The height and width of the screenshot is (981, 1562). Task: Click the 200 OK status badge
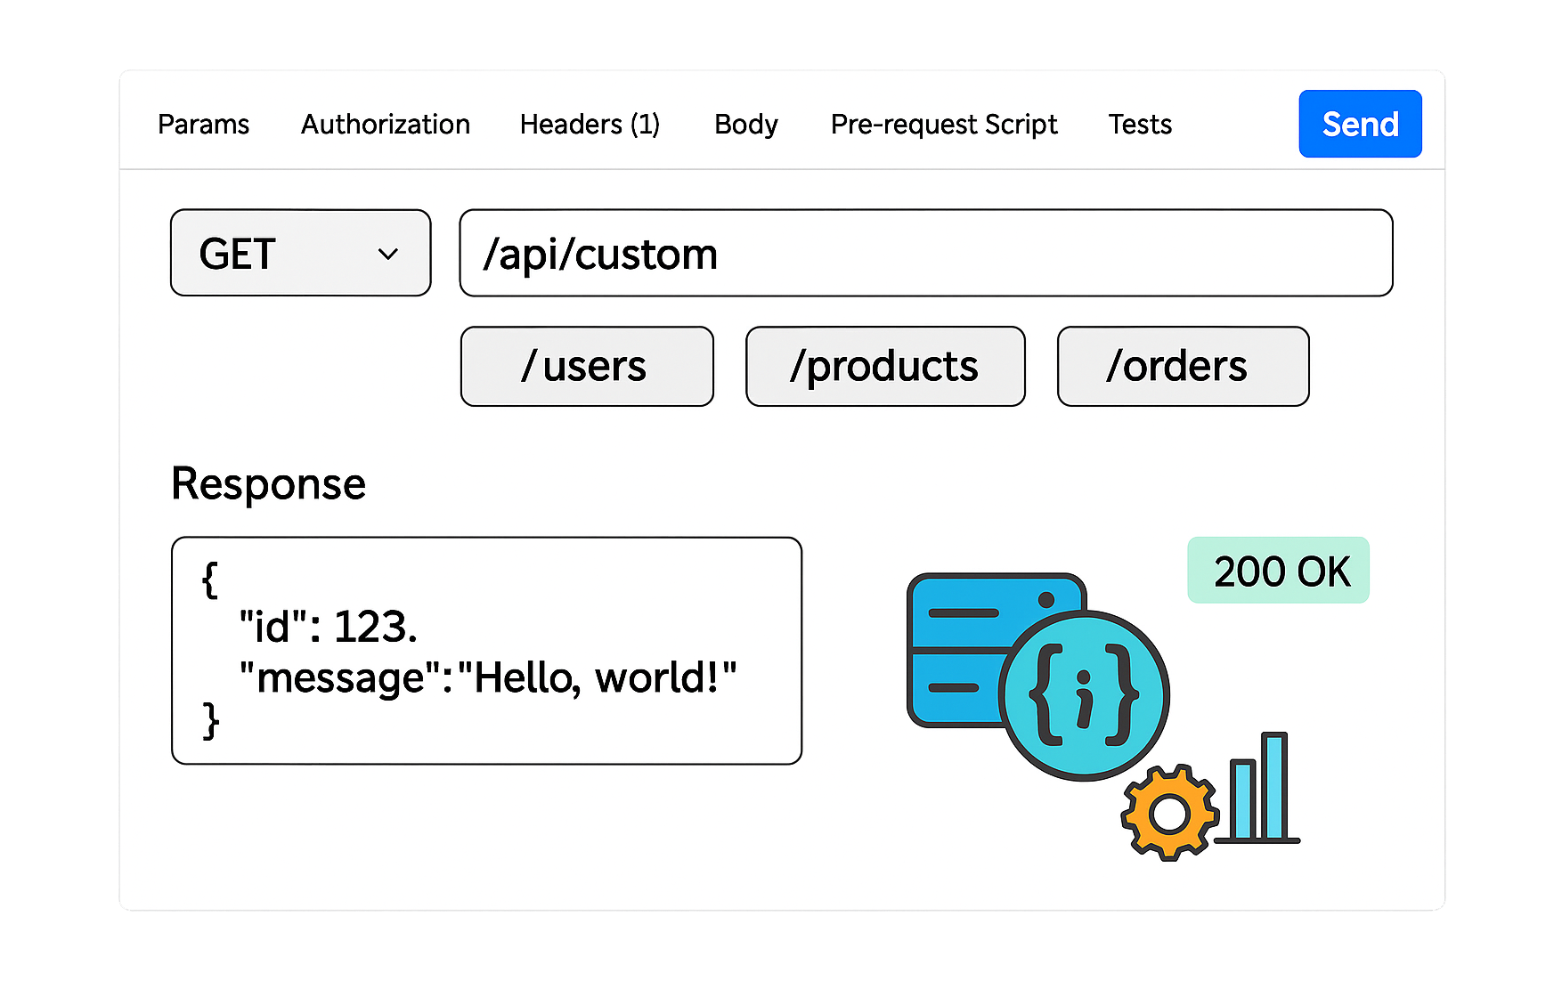[x=1280, y=571]
